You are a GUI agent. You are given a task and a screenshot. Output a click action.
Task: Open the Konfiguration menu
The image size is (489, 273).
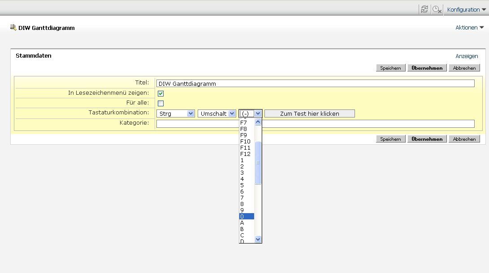(466, 10)
